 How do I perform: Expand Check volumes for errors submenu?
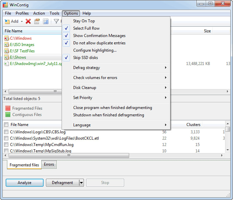tap(116, 78)
